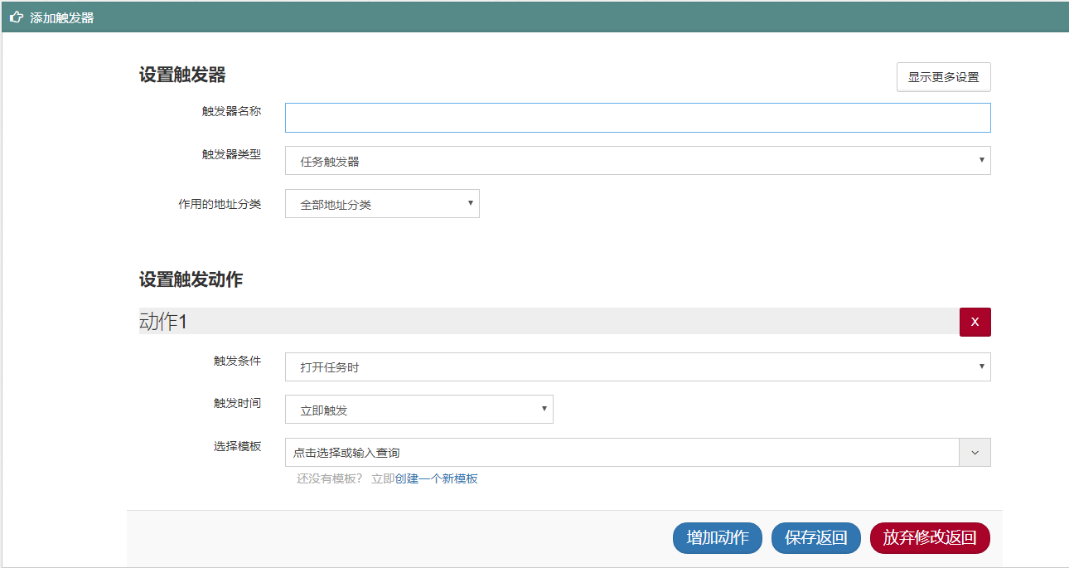Screen dimensions: 1069x568
Task: Click the 作用的地址分类 label
Action: (x=220, y=204)
